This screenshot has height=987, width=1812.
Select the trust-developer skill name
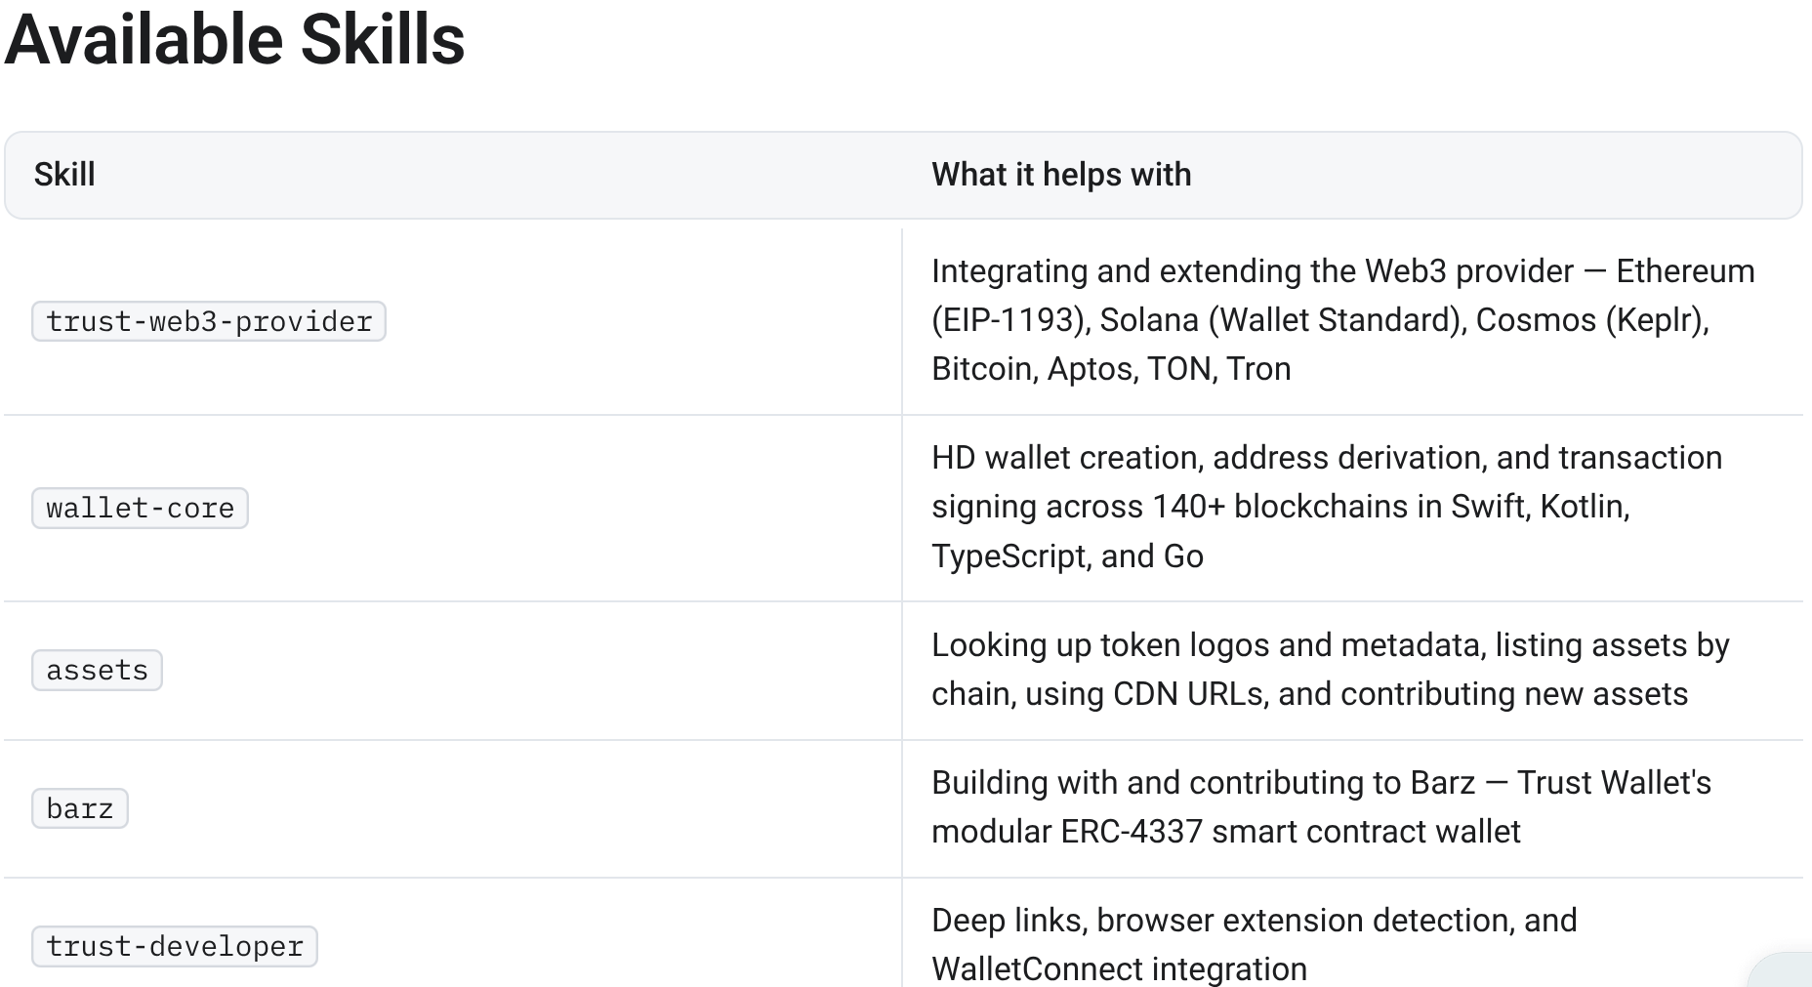pos(175,947)
